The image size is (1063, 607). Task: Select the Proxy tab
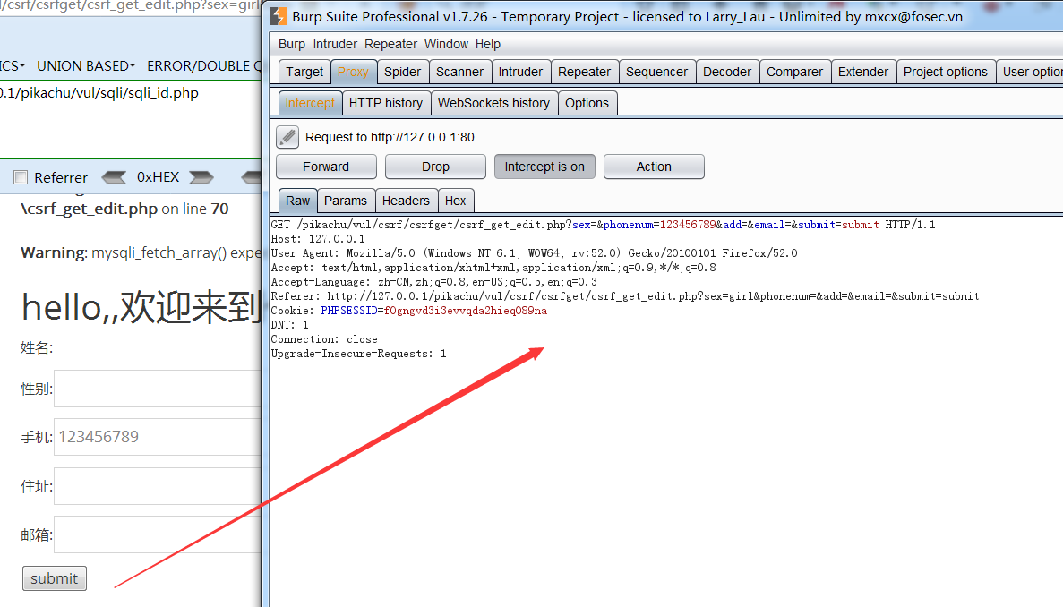point(353,72)
